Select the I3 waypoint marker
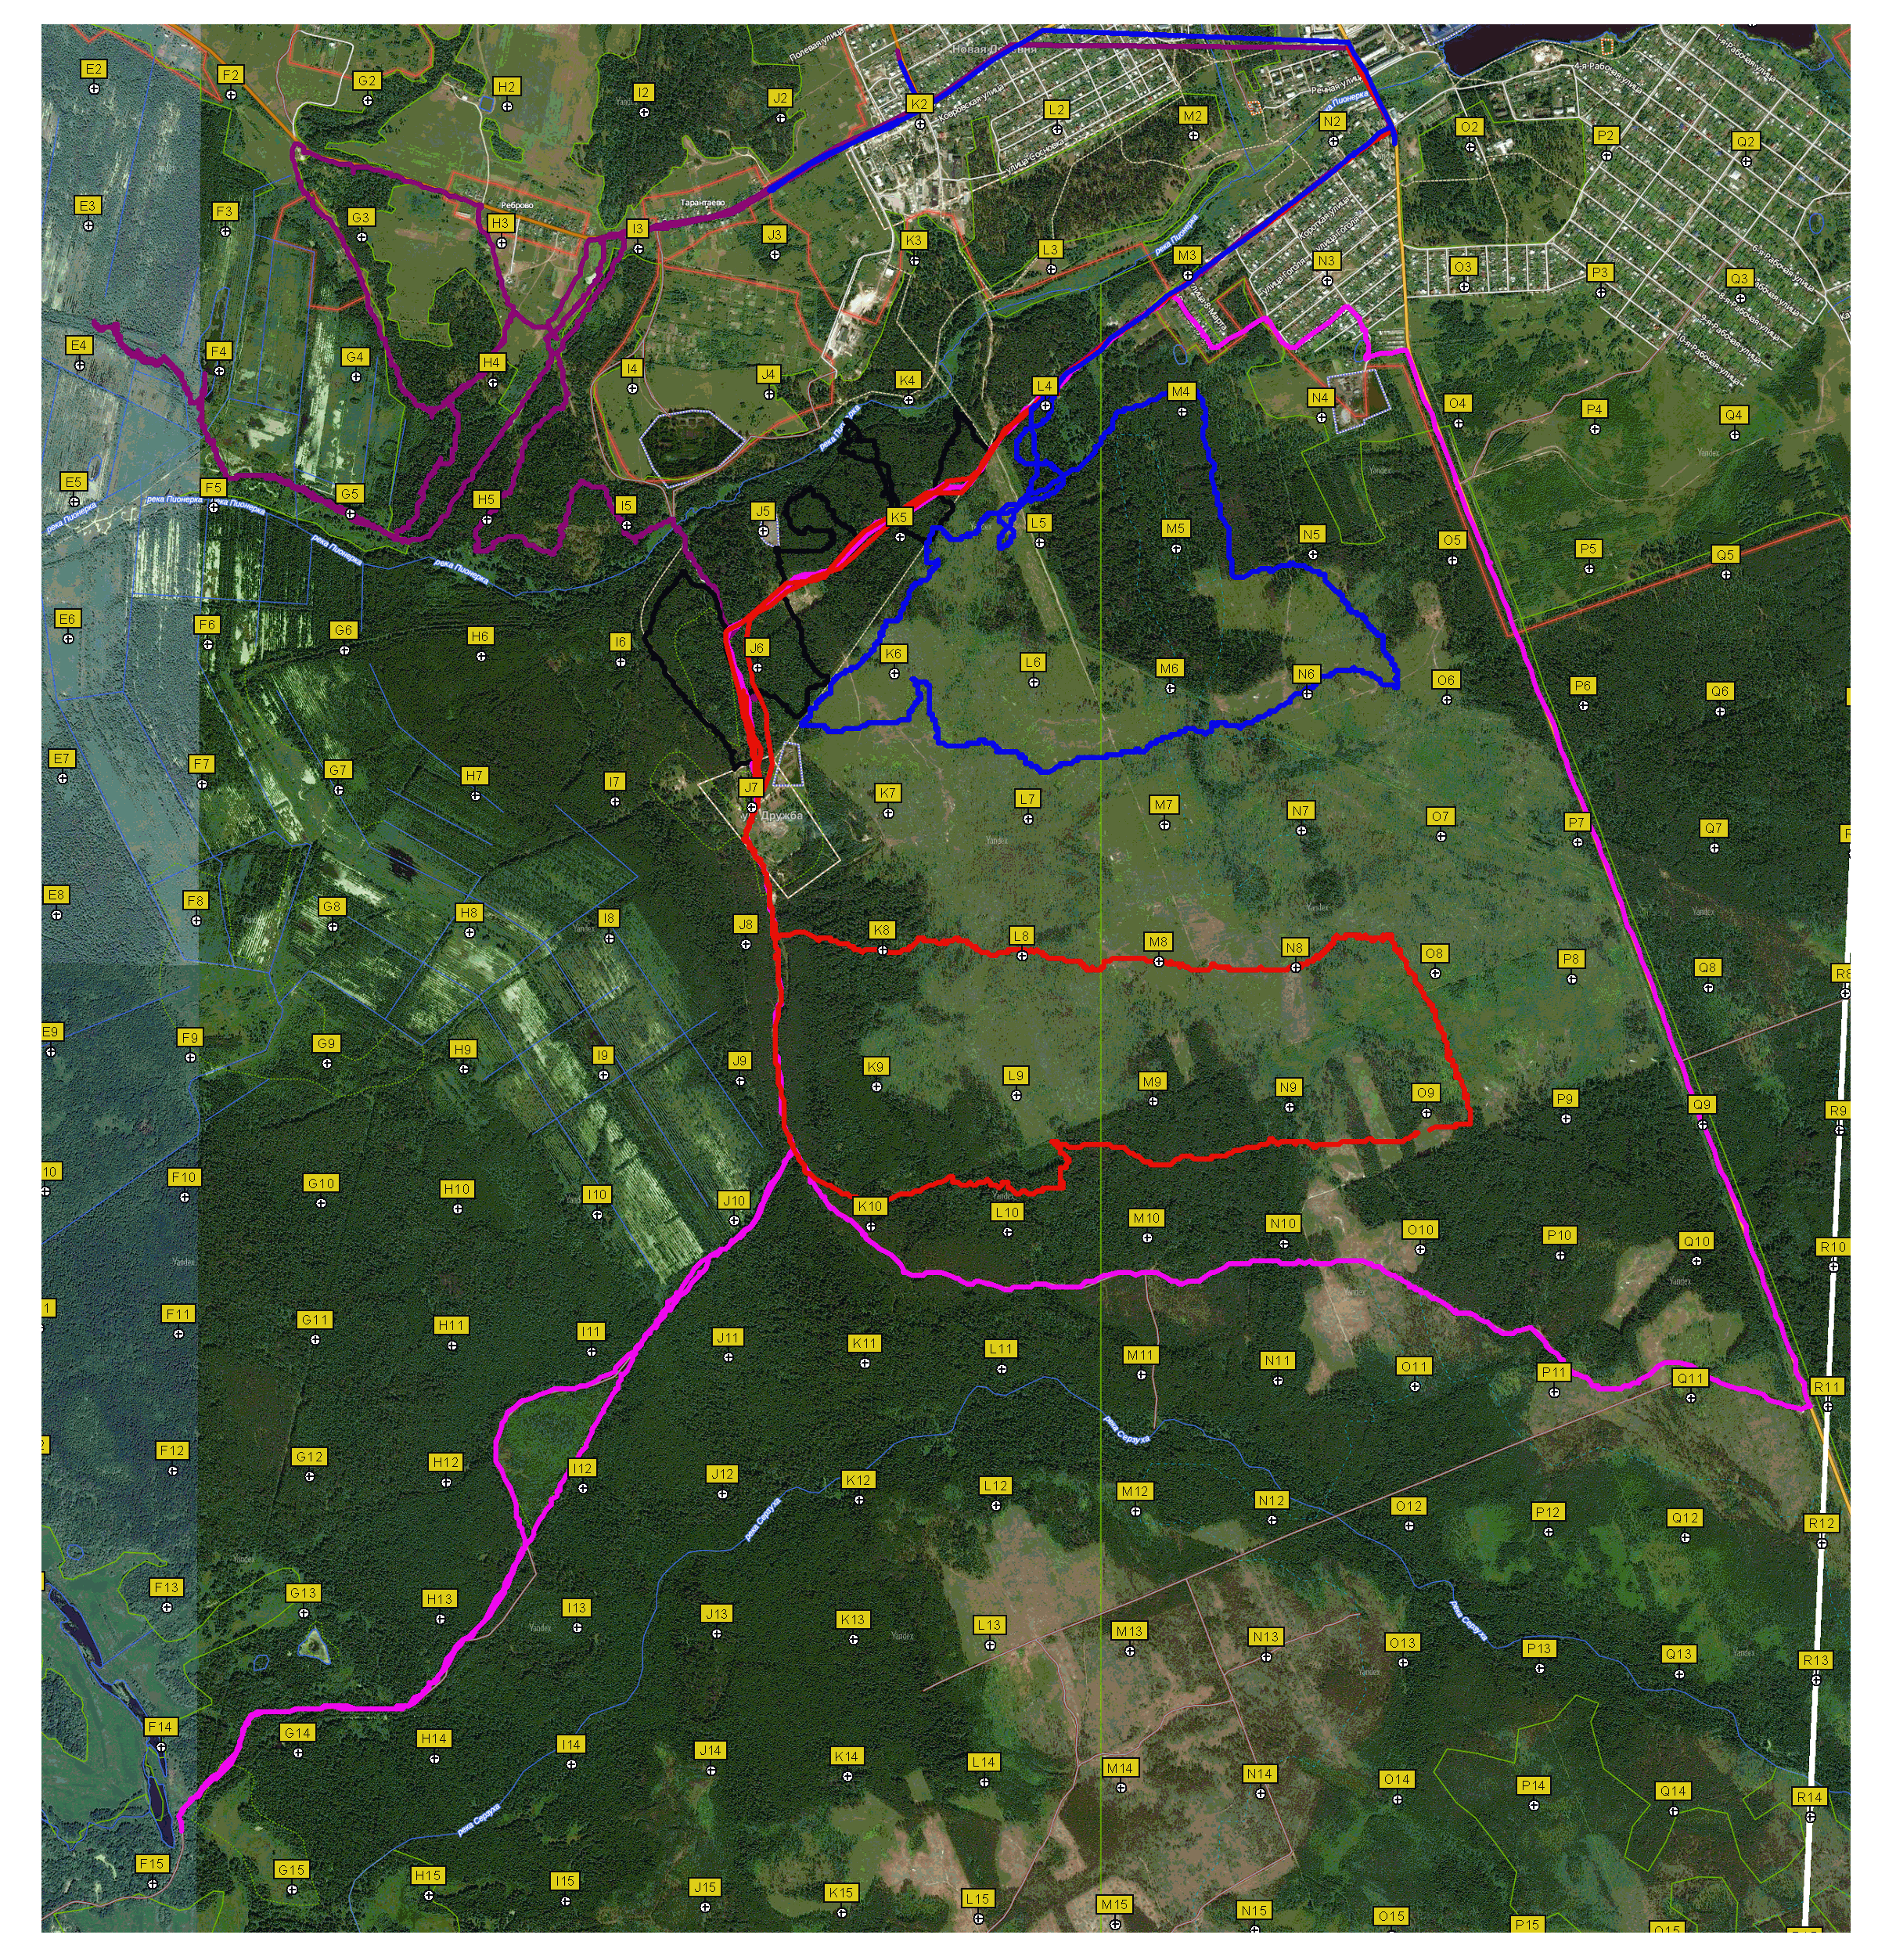Screen dimensions: 1878x1960 coord(638,248)
